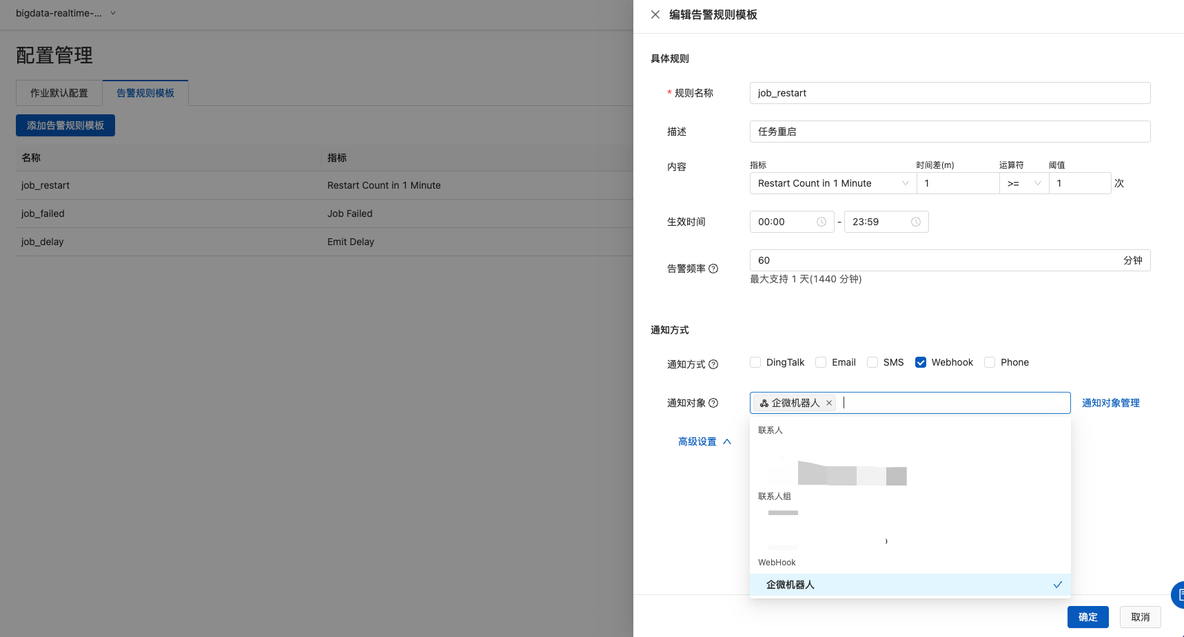Click the Emit Delay metric cell
The image size is (1184, 637).
(351, 242)
